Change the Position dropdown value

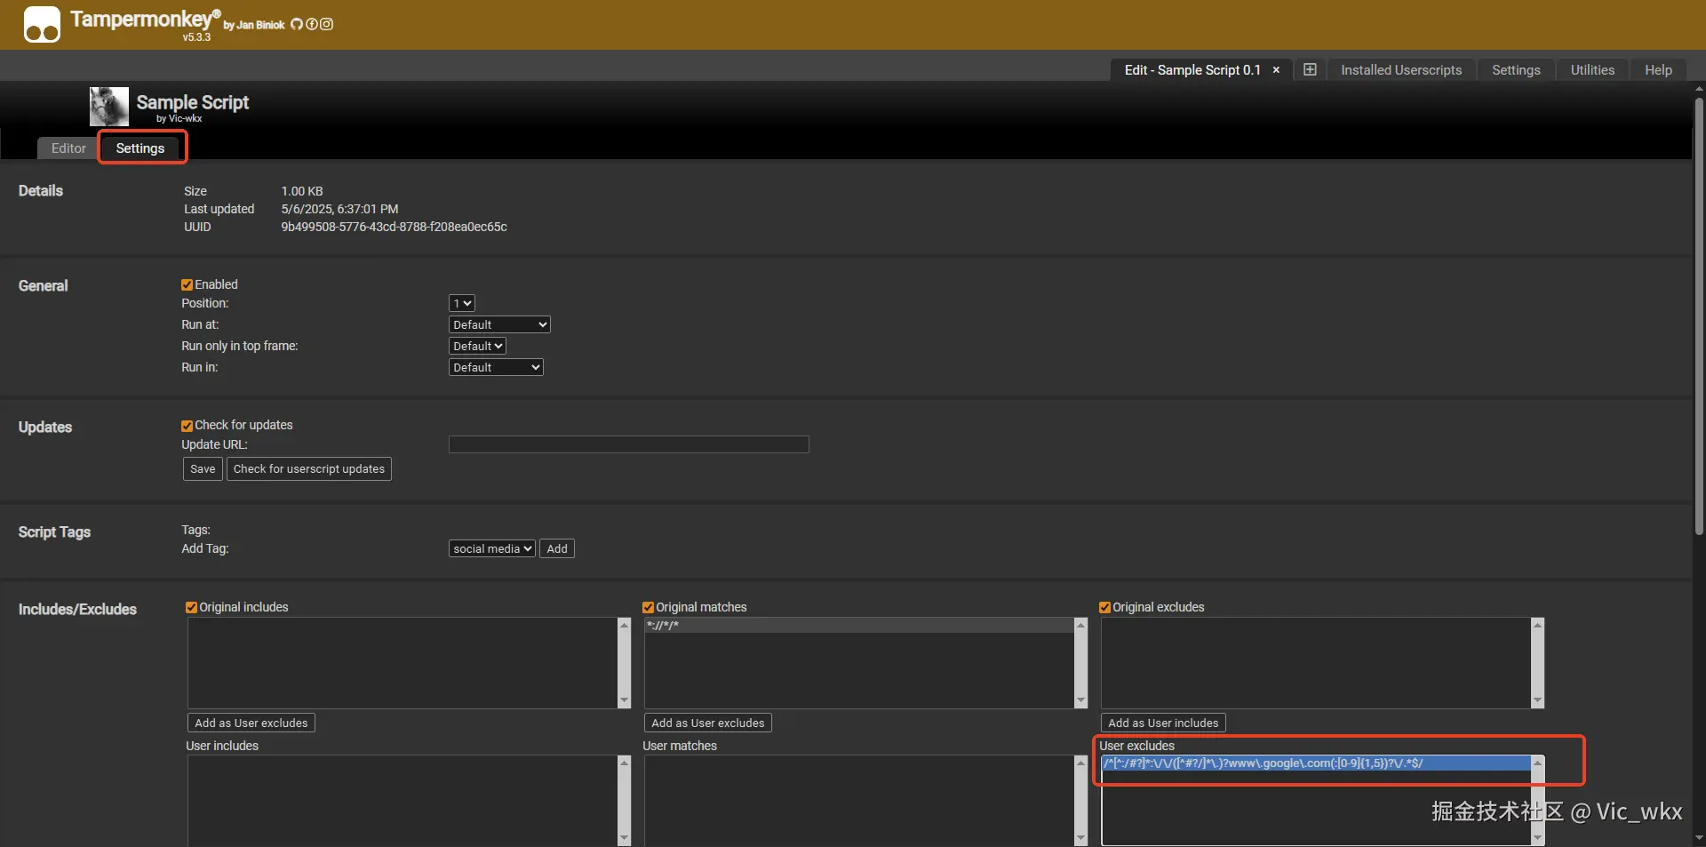(x=461, y=303)
